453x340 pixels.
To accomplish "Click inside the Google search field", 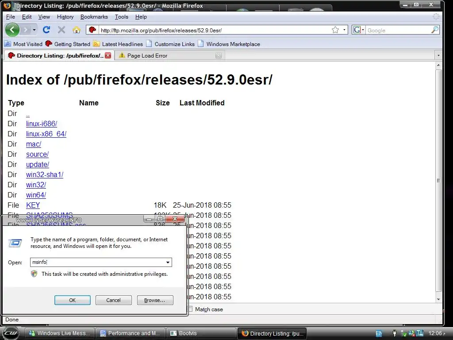I will pos(398,30).
